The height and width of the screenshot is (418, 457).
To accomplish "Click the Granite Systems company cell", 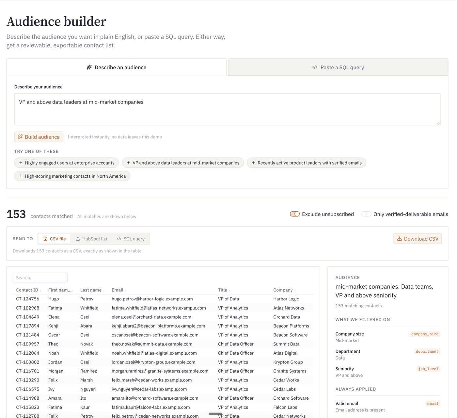I will pyautogui.click(x=290, y=371).
